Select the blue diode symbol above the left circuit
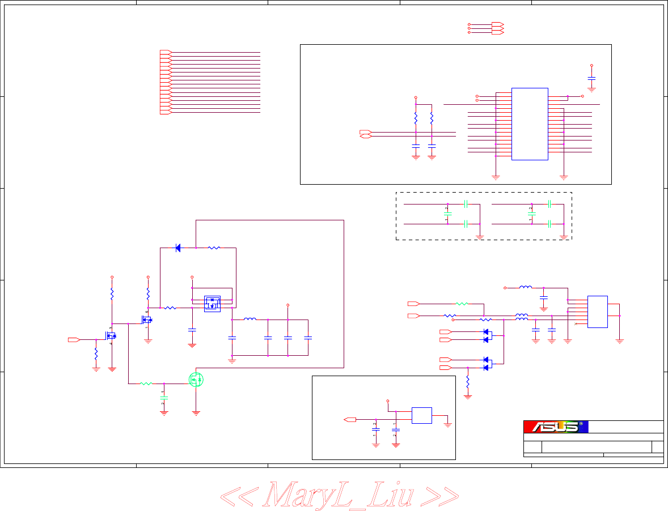This screenshot has width=668, height=511. [178, 248]
